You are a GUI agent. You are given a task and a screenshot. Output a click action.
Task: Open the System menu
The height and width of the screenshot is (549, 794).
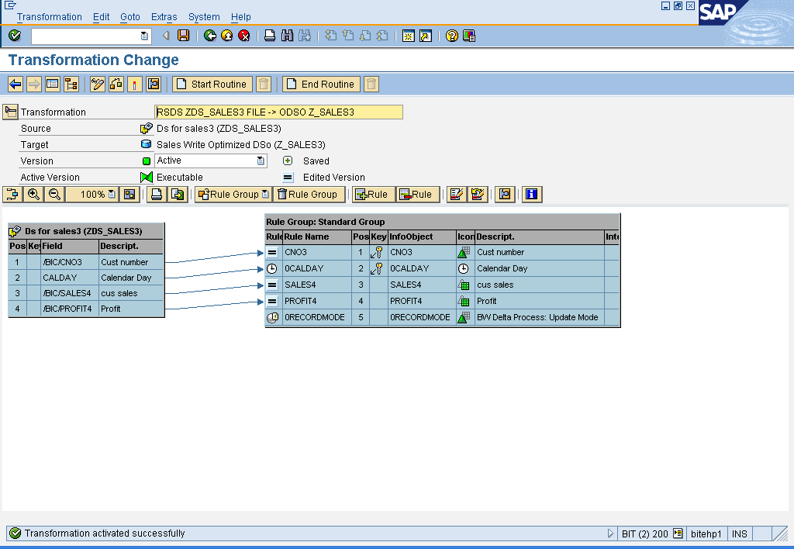pos(204,17)
